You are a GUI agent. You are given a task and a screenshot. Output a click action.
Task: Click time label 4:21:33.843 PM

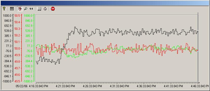coord(65,86)
